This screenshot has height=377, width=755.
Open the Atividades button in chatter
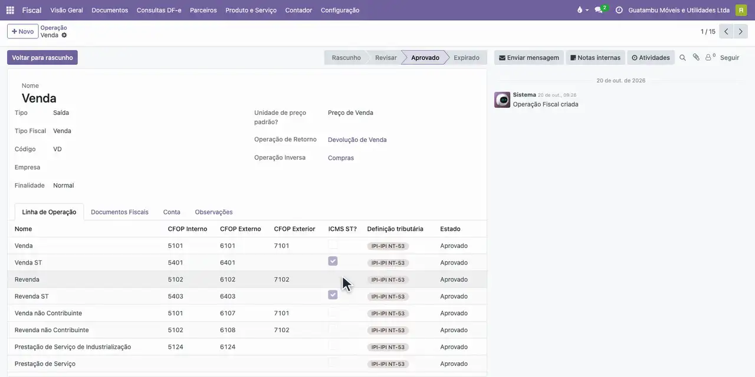pos(651,58)
